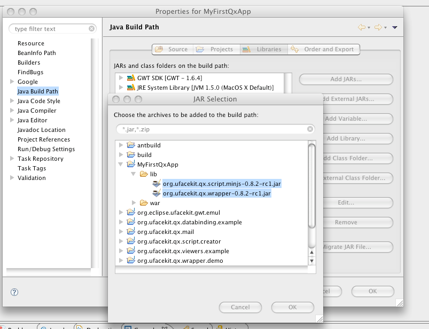
Task: Expand the GWT SDK library entry
Action: (x=121, y=78)
